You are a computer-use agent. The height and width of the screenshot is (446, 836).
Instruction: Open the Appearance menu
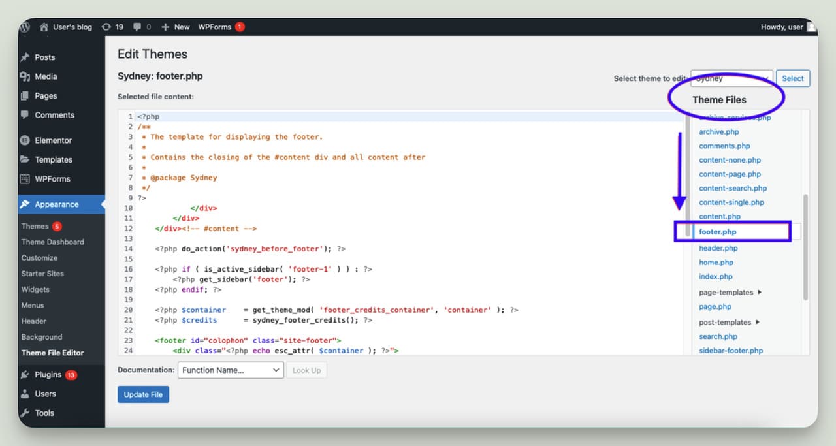click(61, 204)
